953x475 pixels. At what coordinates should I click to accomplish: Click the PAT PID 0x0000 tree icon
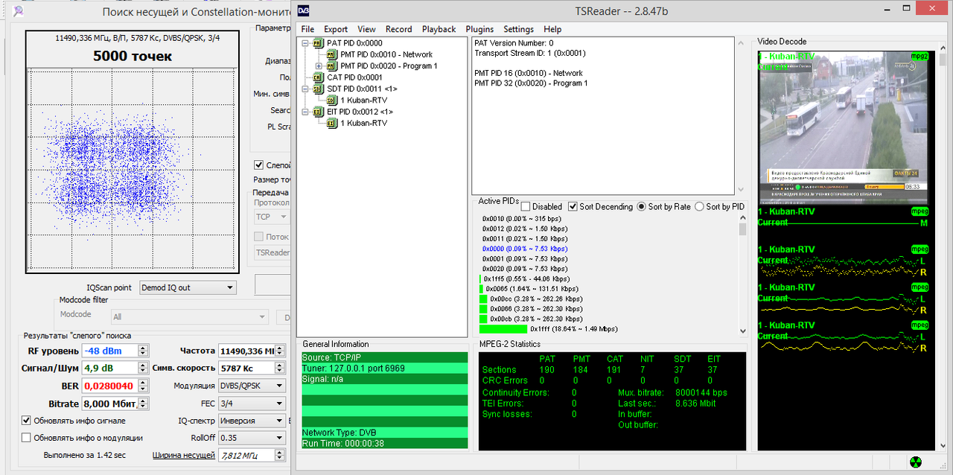[318, 43]
